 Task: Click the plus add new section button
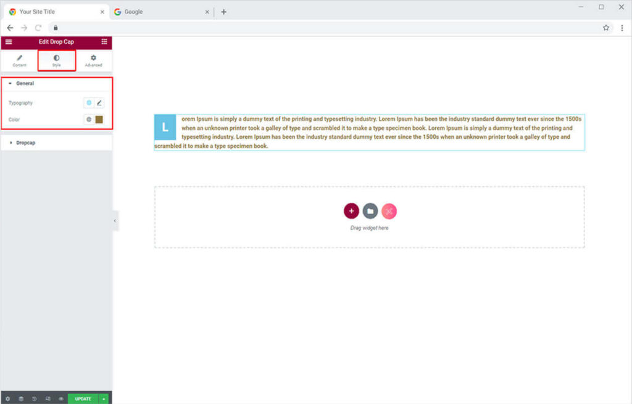click(x=351, y=212)
